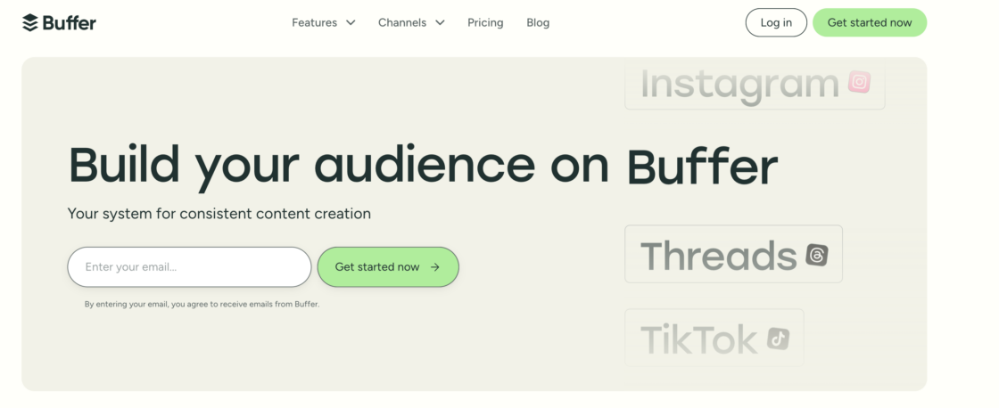
Task: Focus the Enter your email field
Action: (189, 266)
